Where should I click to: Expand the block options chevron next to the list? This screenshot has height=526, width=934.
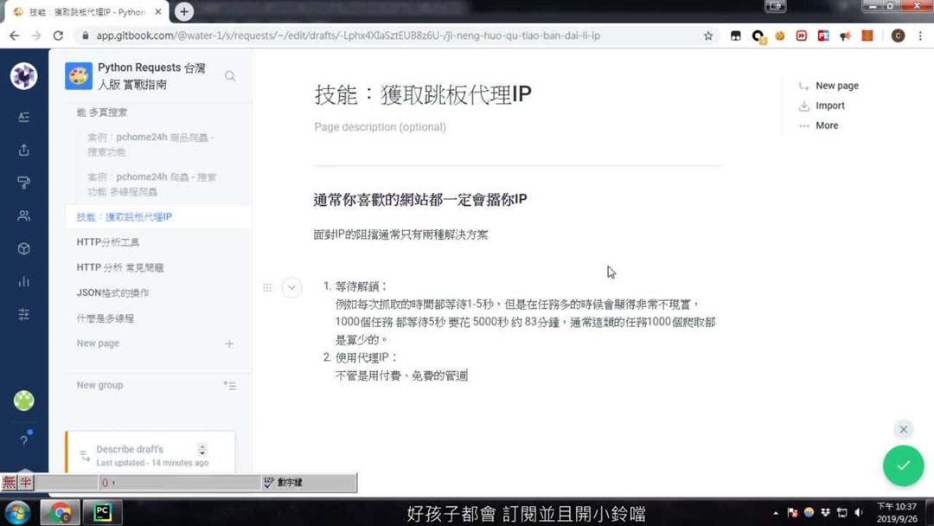(x=291, y=287)
